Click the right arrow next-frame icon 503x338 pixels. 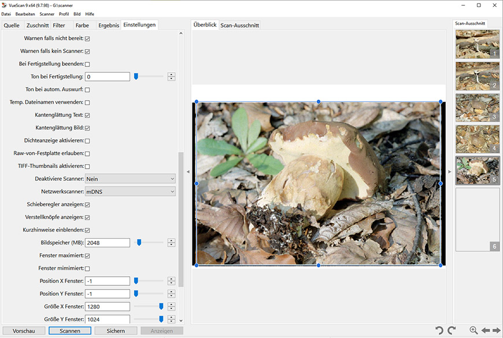(496, 330)
